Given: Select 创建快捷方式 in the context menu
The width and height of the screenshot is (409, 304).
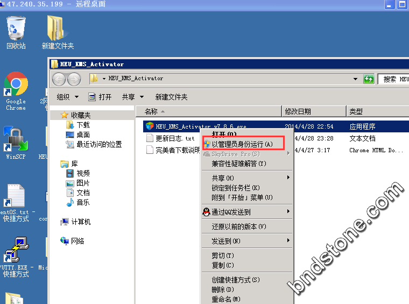Looking at the screenshot, I should tap(236, 280).
